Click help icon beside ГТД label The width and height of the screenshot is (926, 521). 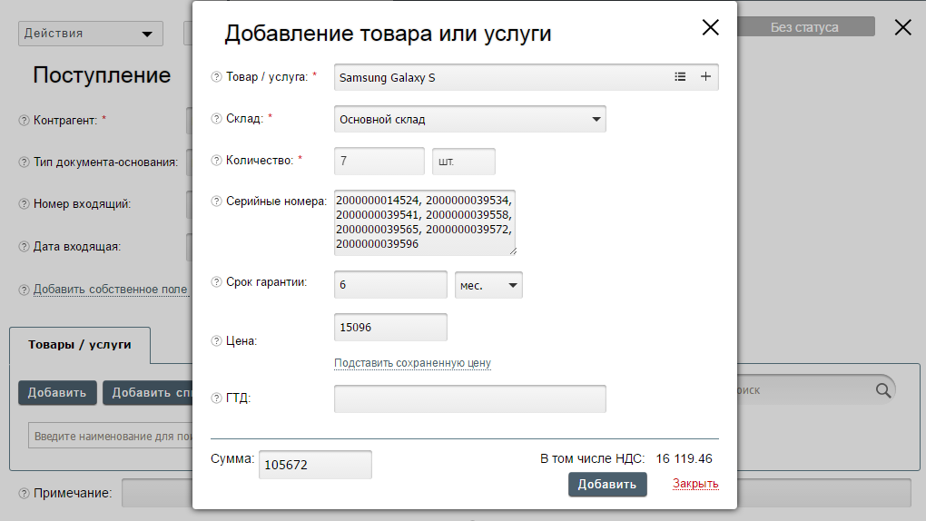216,398
